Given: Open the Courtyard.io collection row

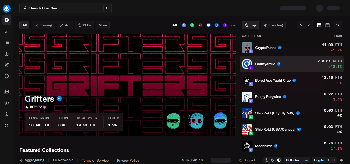Looking at the screenshot, I should (x=292, y=64).
